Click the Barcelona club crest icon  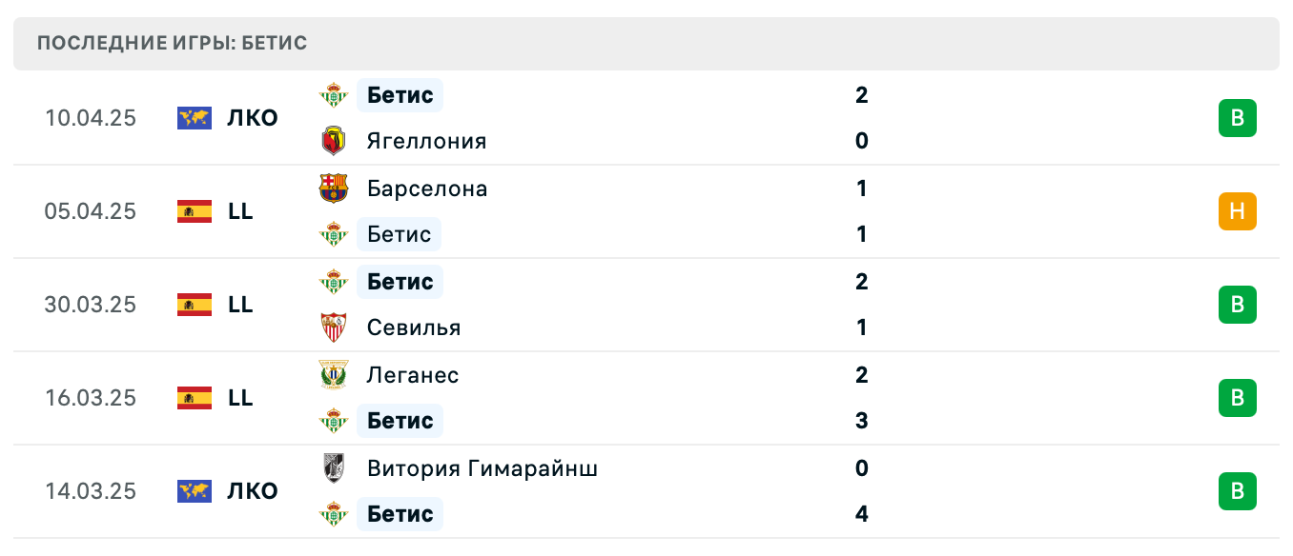333,188
